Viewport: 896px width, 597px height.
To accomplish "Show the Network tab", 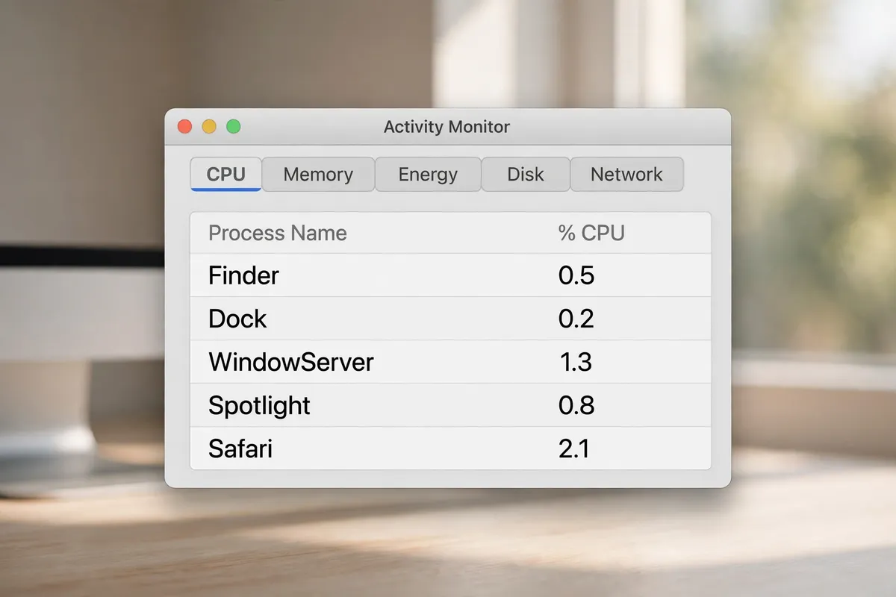I will pyautogui.click(x=626, y=174).
